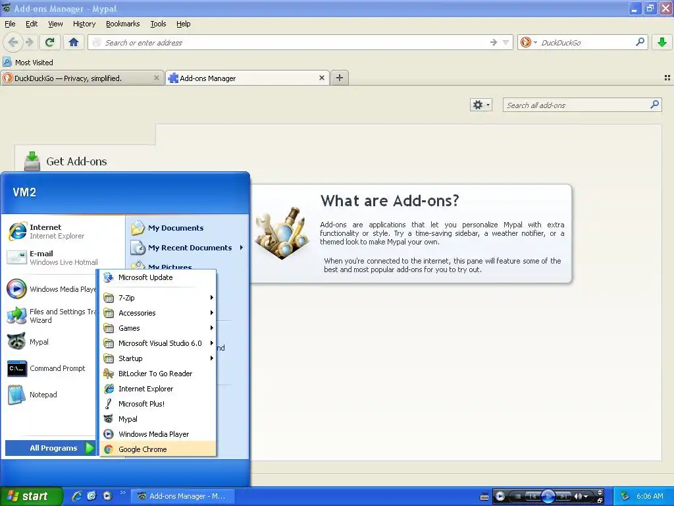This screenshot has width=674, height=506.
Task: Click Add-ons Manager taskbar button
Action: click(182, 496)
